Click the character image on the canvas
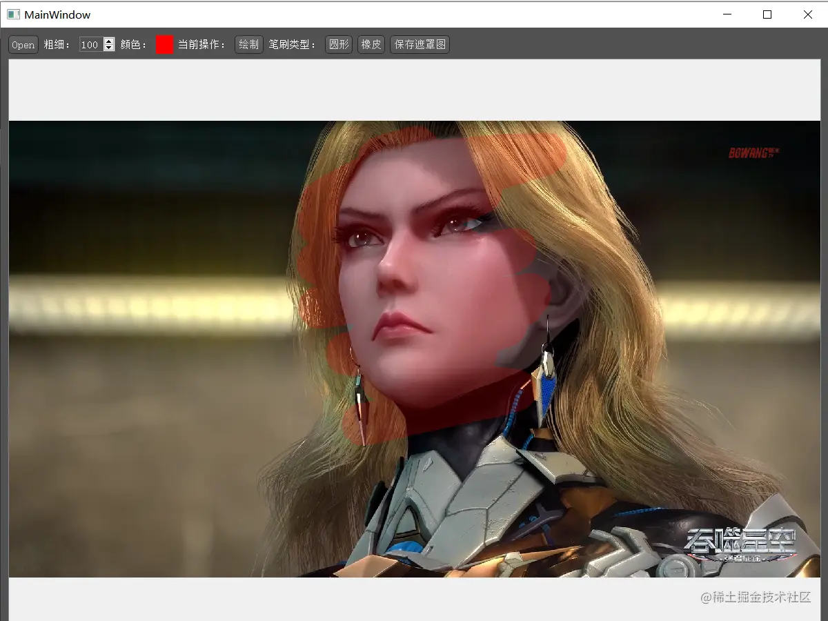This screenshot has height=621, width=828. (415, 349)
